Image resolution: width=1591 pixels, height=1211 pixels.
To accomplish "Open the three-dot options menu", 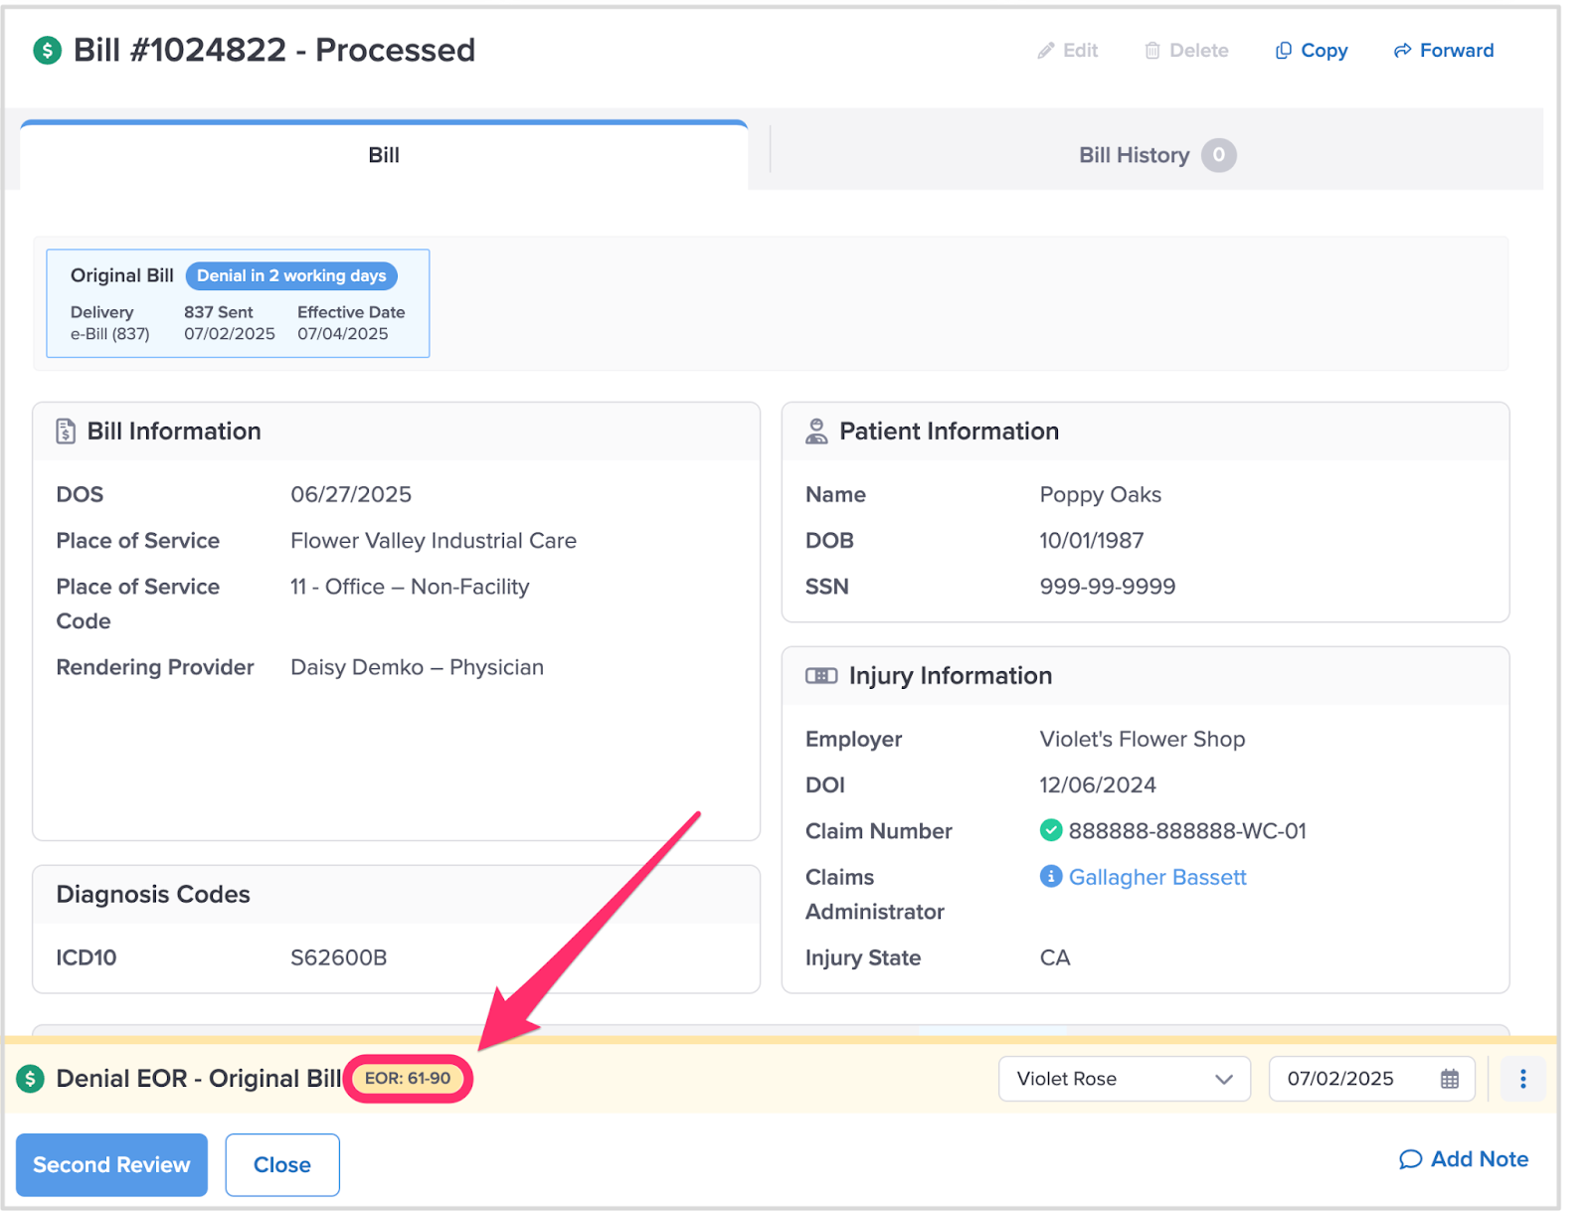I will point(1522,1079).
